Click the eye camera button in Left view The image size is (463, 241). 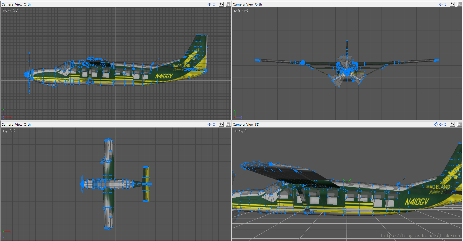click(452, 4)
